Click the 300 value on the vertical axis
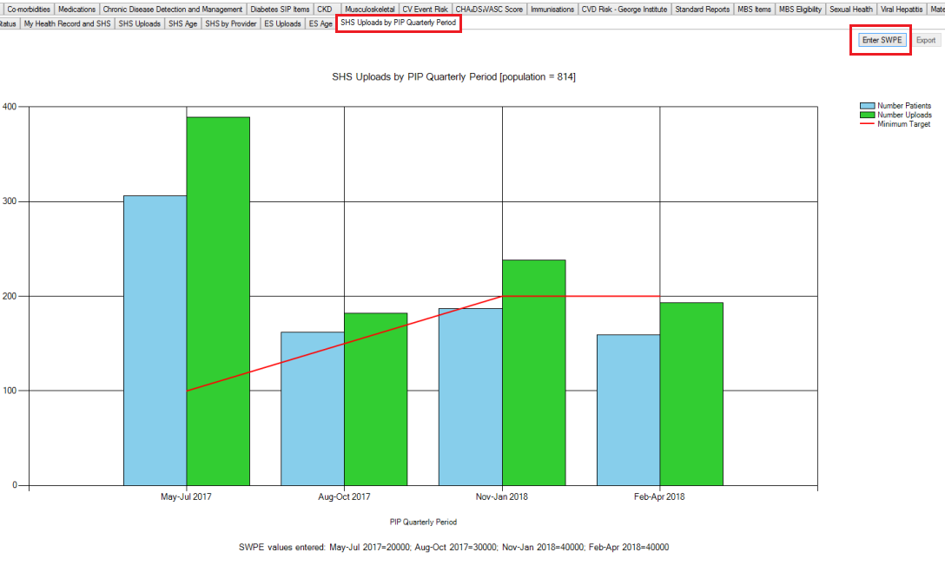The width and height of the screenshot is (945, 572). [x=10, y=201]
